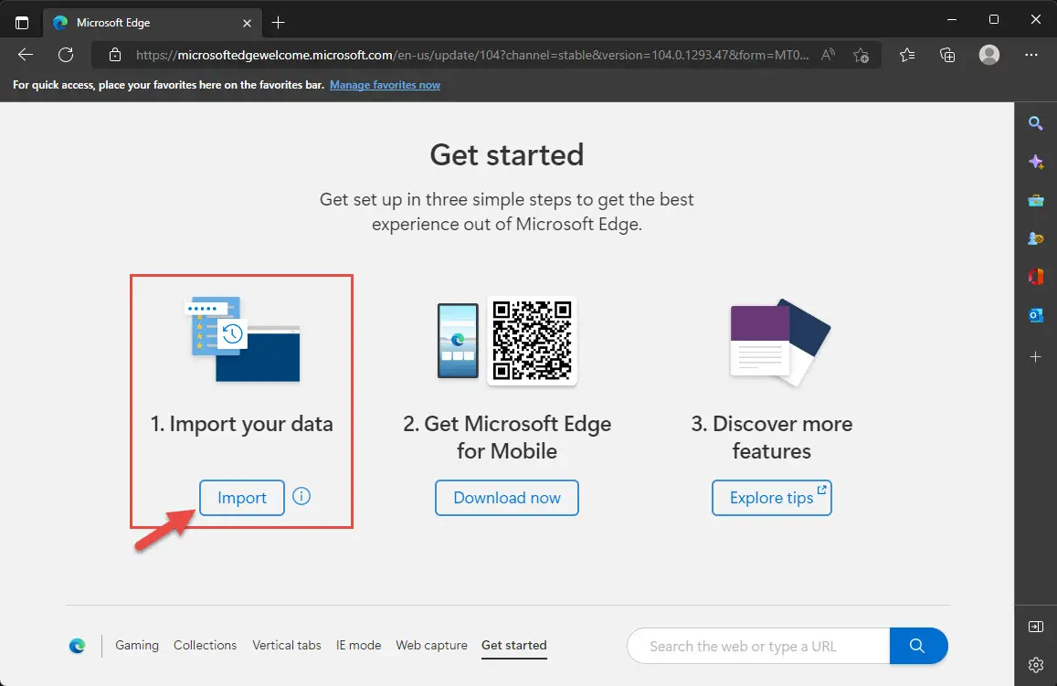Open the sidebar Discover sparkle icon

(x=1036, y=162)
